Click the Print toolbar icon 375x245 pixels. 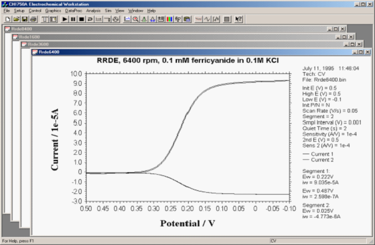point(33,19)
